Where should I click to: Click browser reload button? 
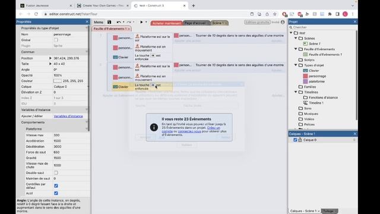click(36, 14)
